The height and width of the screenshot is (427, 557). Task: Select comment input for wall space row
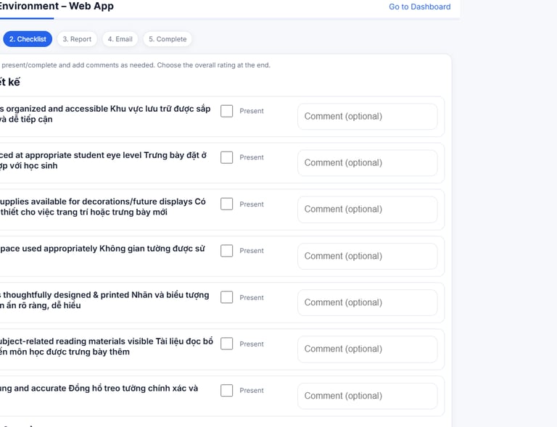[367, 256]
